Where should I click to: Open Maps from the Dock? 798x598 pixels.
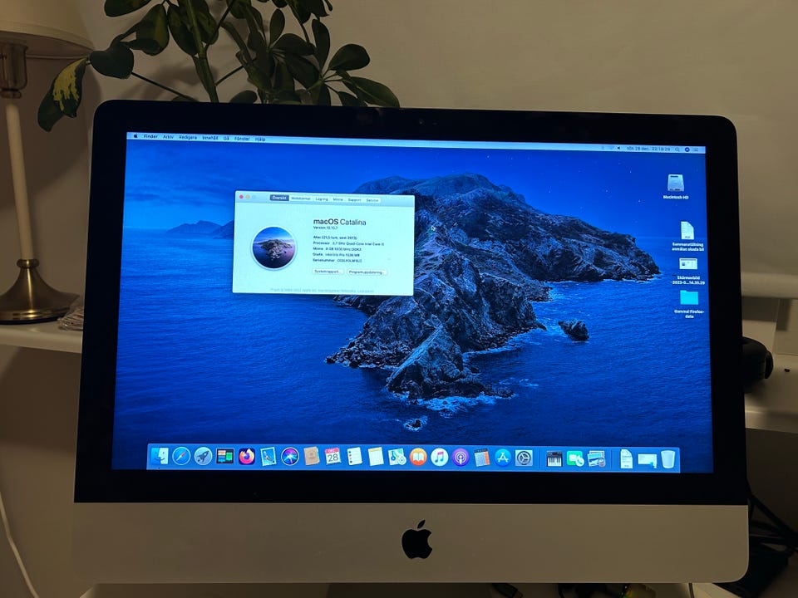tap(397, 457)
